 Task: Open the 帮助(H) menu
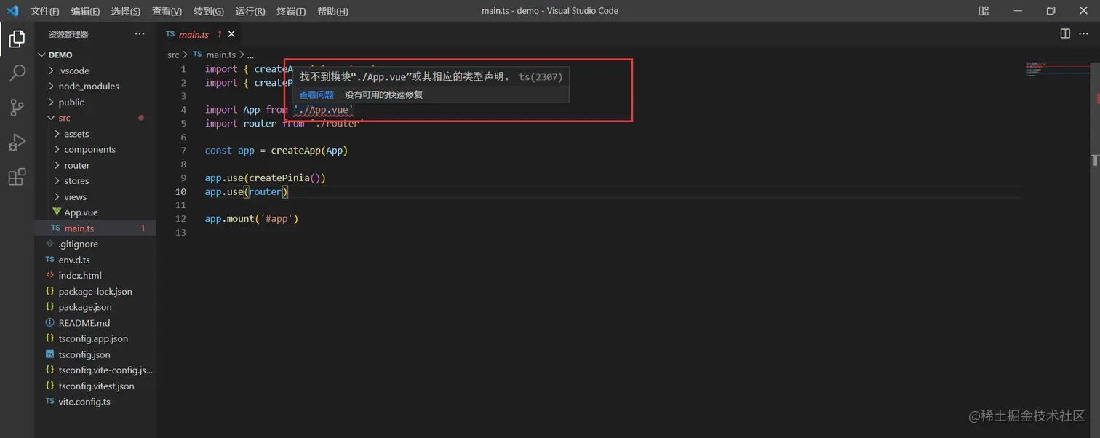tap(332, 11)
